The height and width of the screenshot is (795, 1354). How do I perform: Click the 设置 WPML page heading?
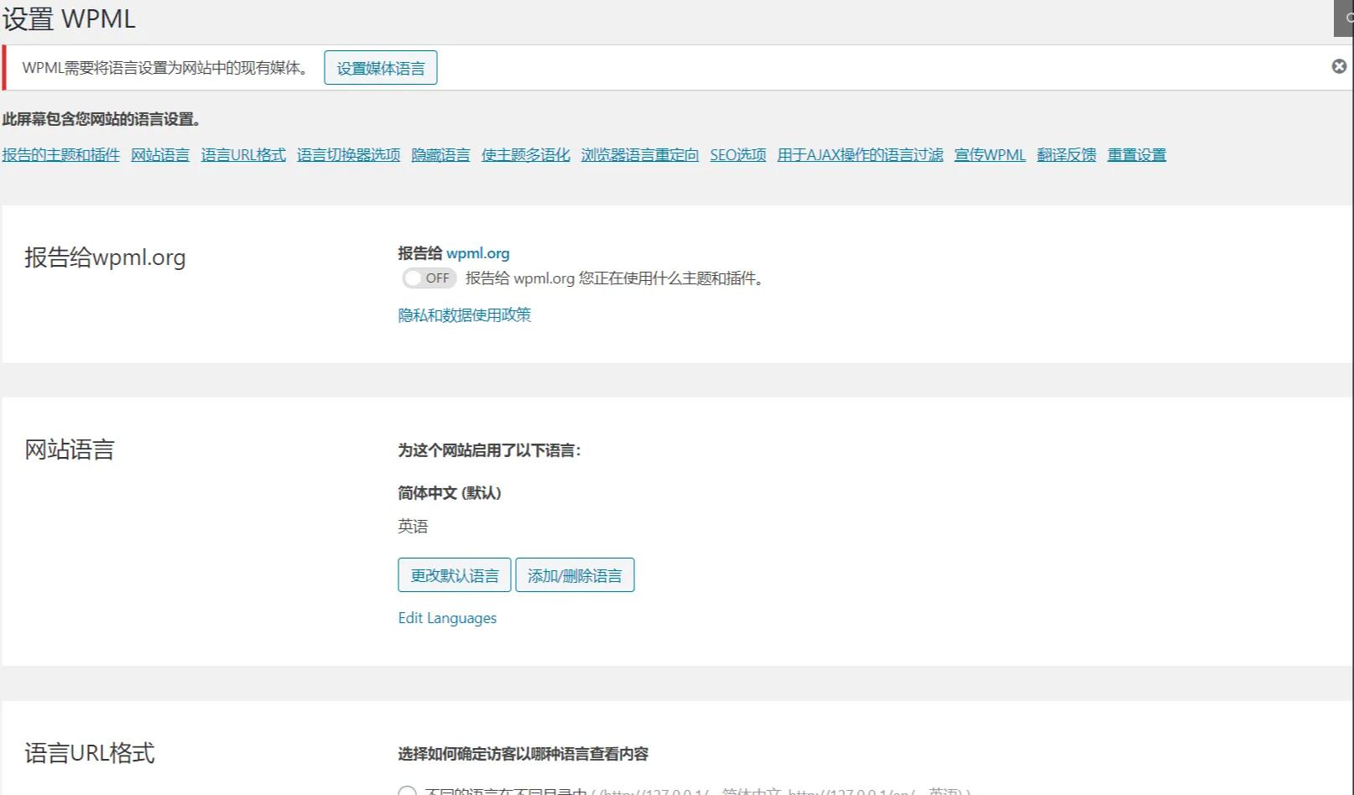tap(69, 18)
